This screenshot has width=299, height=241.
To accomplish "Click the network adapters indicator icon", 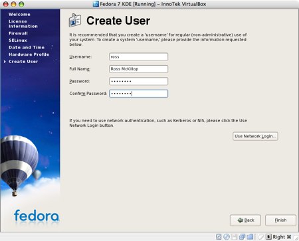I will (242, 237).
